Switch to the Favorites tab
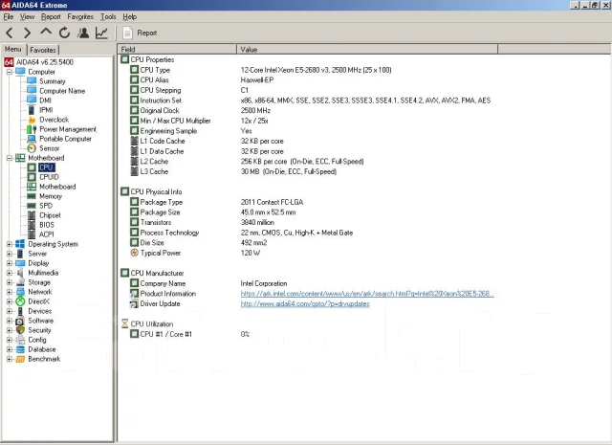Image resolution: width=612 pixels, height=445 pixels. click(x=43, y=50)
